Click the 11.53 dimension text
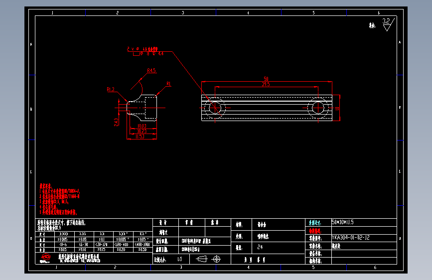The image size is (432, 280). coord(140,137)
